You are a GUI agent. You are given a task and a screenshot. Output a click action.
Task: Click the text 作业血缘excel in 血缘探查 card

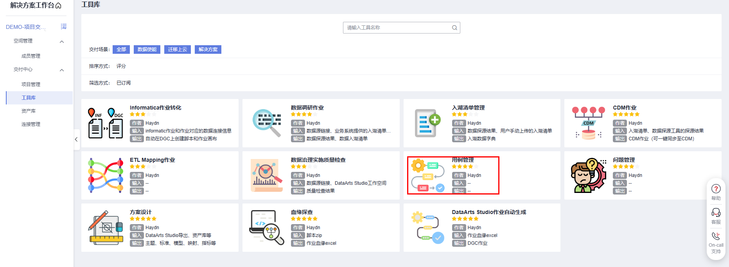click(x=321, y=243)
